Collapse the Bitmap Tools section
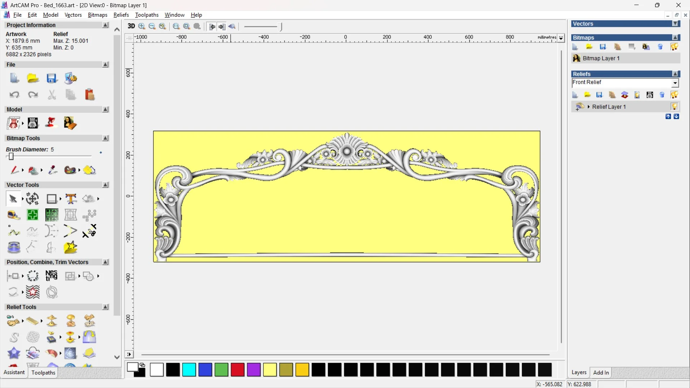The height and width of the screenshot is (388, 690). 105,138
